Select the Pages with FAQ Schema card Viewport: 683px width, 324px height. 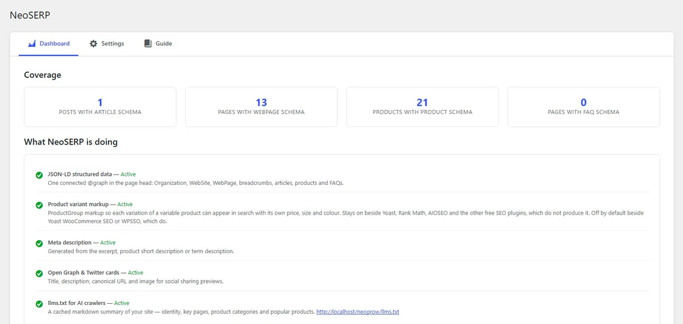tap(584, 107)
